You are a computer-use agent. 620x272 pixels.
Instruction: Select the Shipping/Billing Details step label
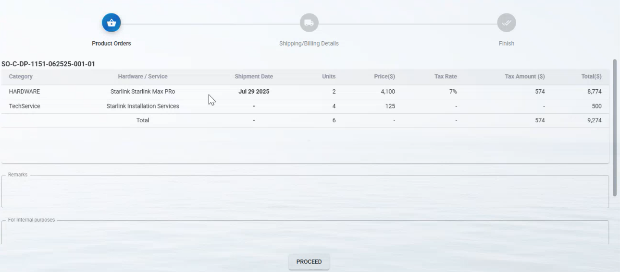tap(309, 43)
